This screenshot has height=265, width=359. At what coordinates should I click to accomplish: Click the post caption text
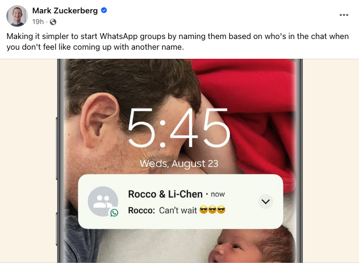click(178, 42)
